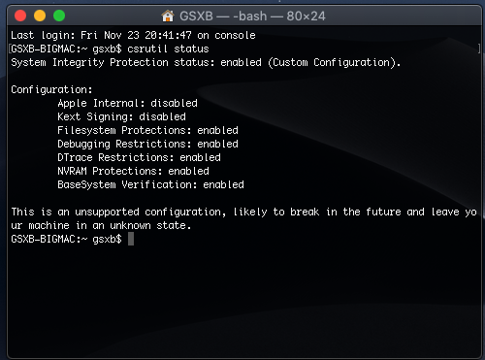Click the unsupported configuration warning text

pos(243,218)
